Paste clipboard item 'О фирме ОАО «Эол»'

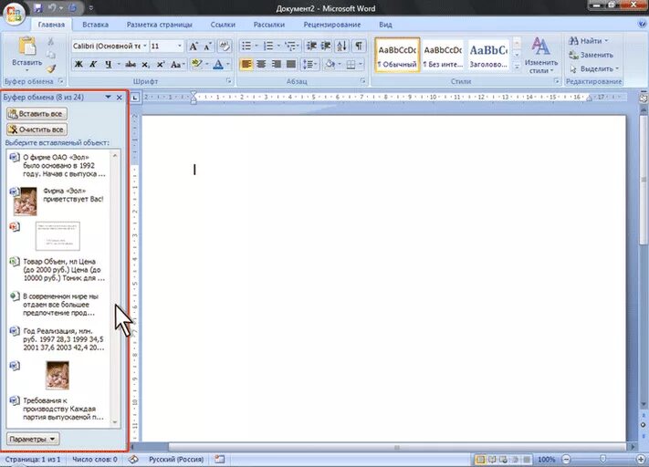pos(58,165)
